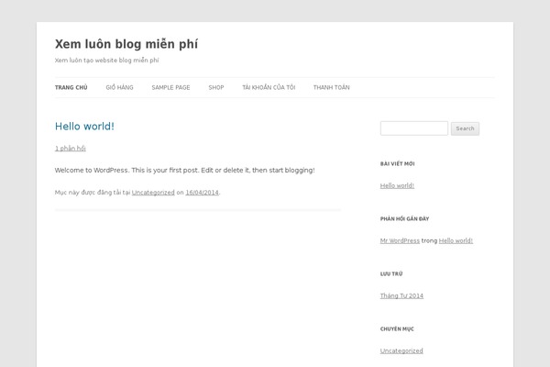Image resolution: width=550 pixels, height=367 pixels.
Task: Go to the Thanh Toán page
Action: pos(332,87)
